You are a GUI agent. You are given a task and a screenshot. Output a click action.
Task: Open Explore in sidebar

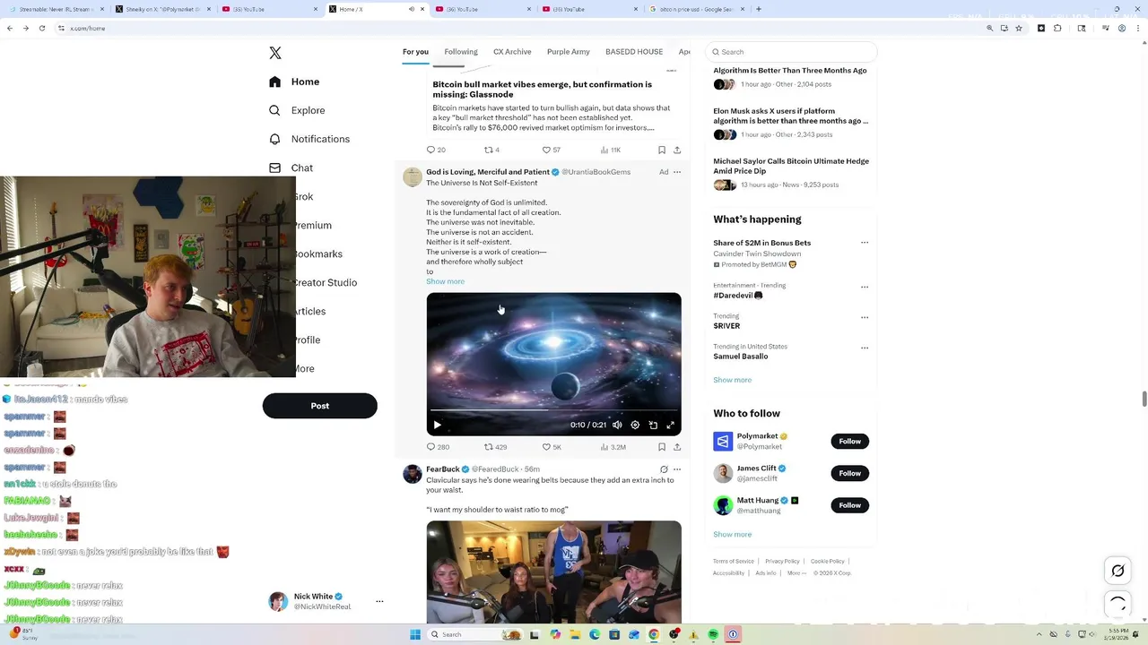[297, 110]
